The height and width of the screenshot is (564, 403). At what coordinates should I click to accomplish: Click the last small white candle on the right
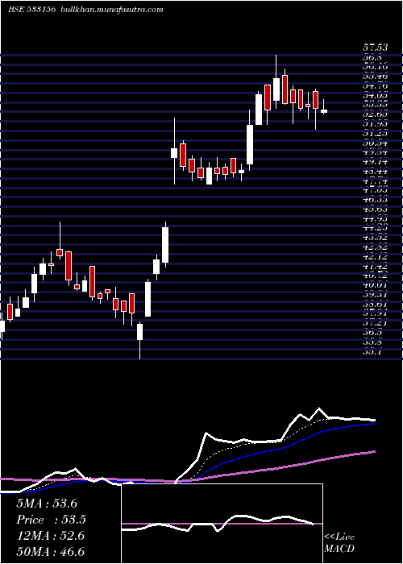[x=324, y=111]
